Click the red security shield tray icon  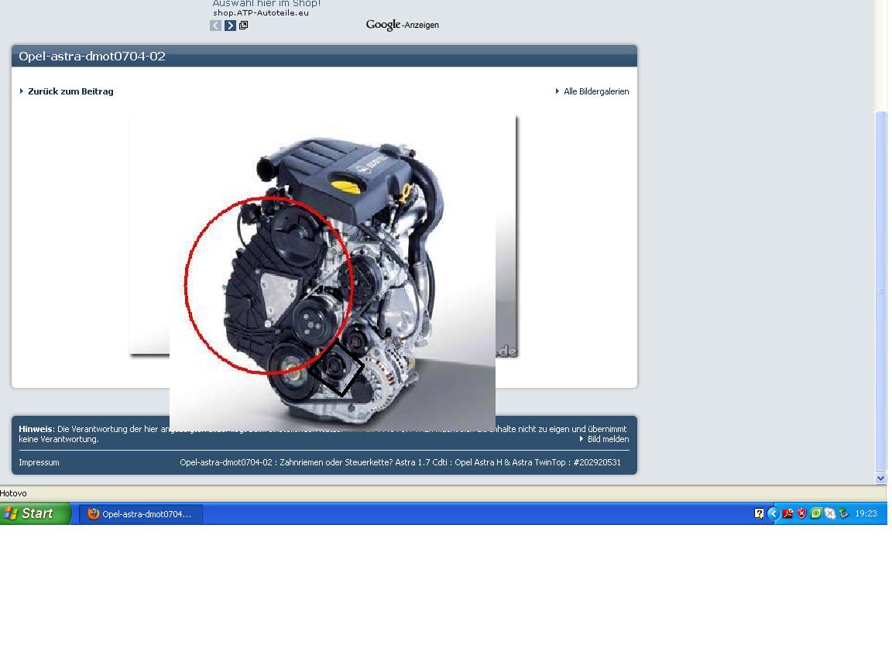pyautogui.click(x=801, y=513)
